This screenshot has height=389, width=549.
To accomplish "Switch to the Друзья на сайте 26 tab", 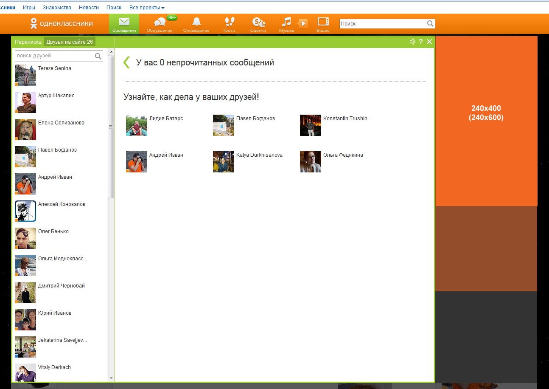I will coord(70,42).
